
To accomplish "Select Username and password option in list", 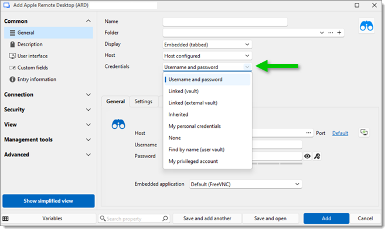I will coord(207,80).
